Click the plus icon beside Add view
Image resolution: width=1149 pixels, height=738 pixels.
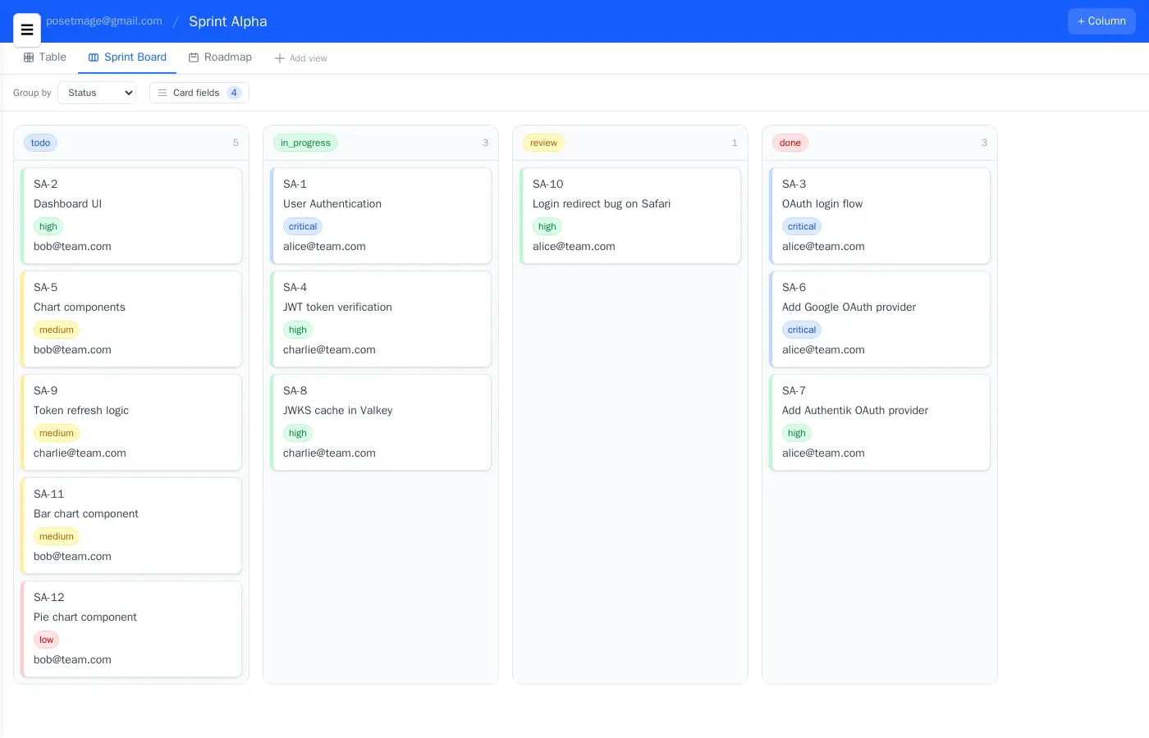click(x=280, y=58)
